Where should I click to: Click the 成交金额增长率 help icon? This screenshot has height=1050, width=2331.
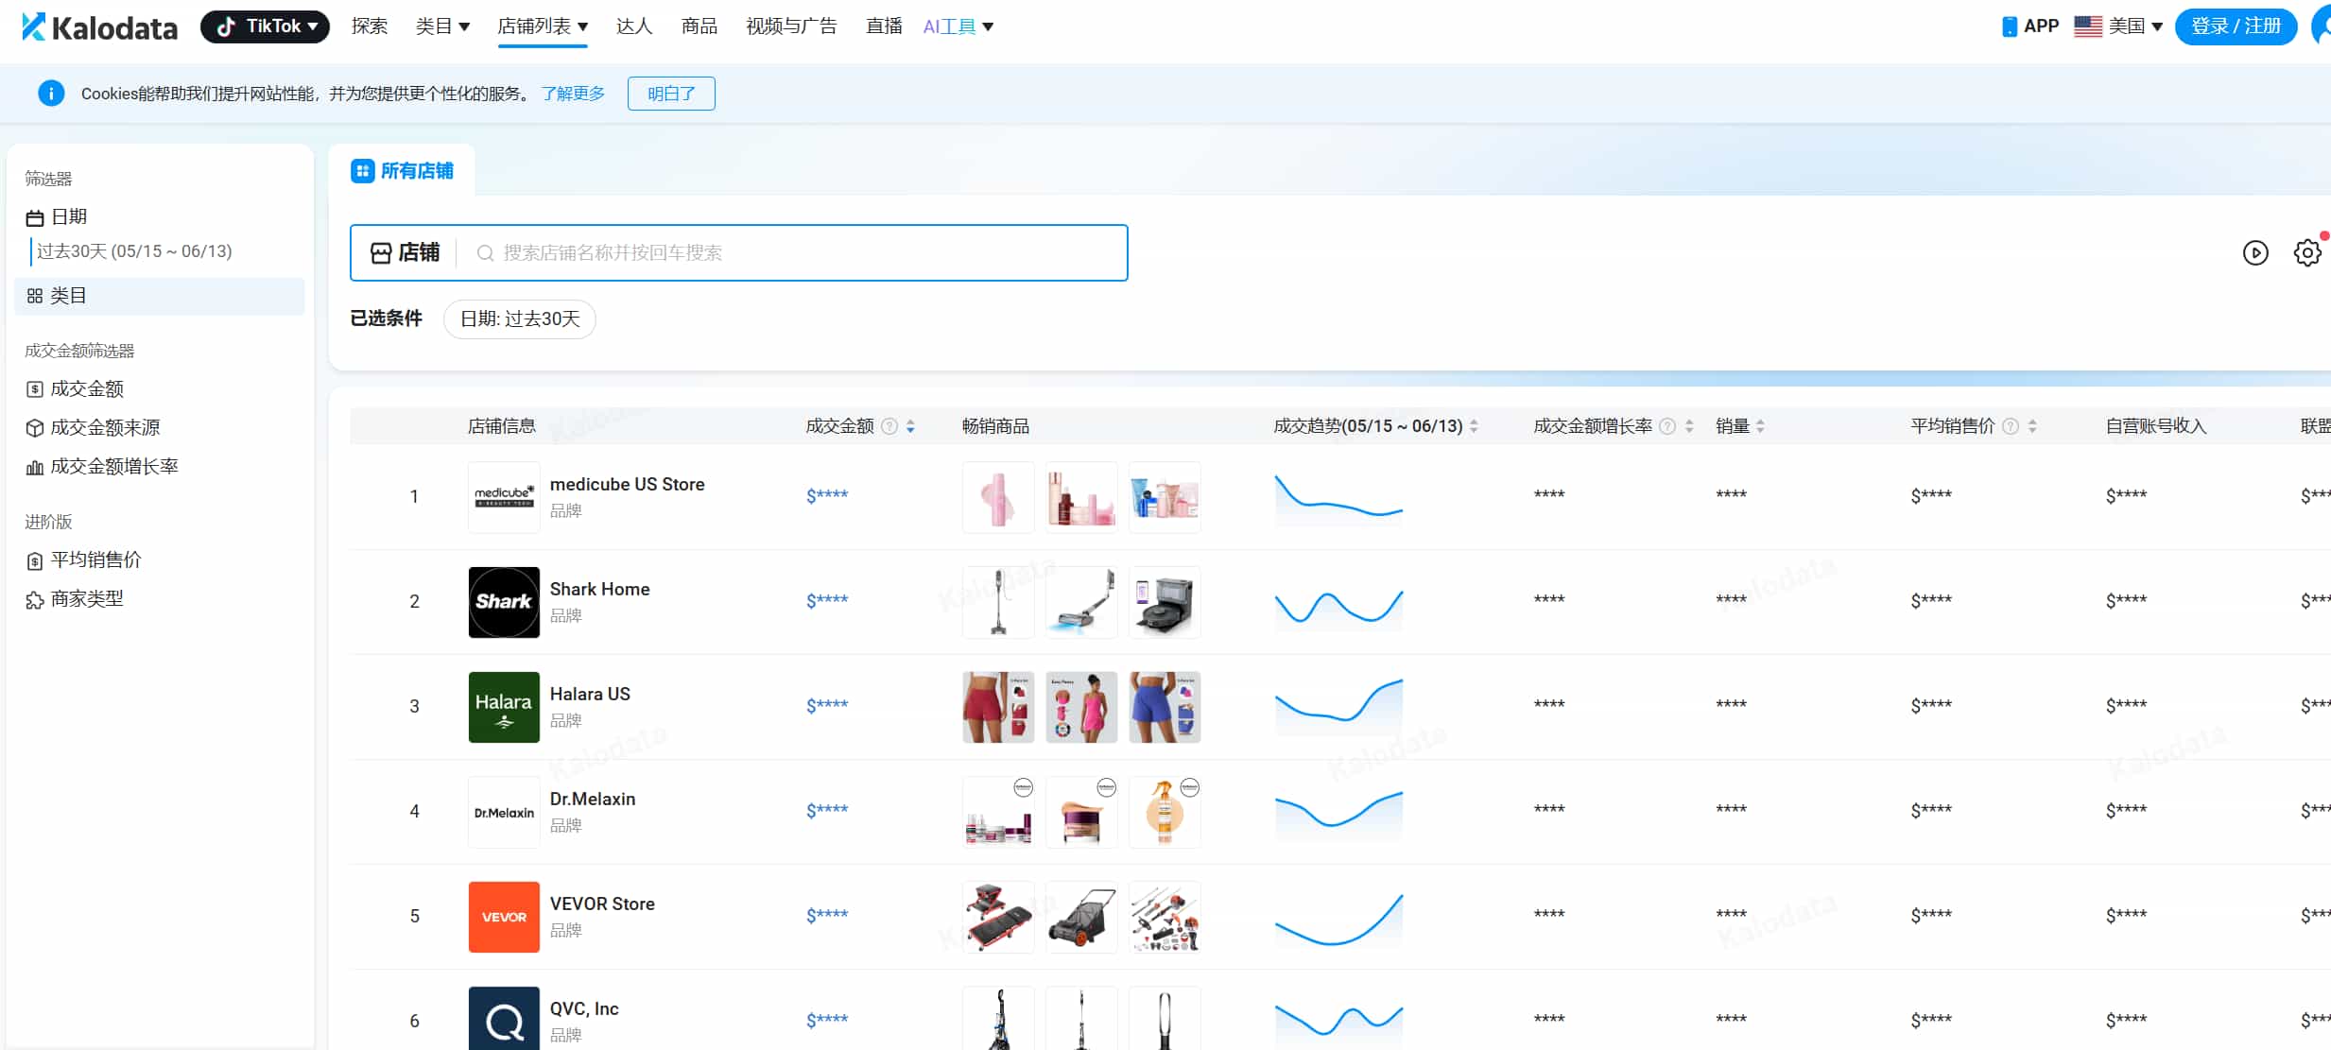[1667, 427]
